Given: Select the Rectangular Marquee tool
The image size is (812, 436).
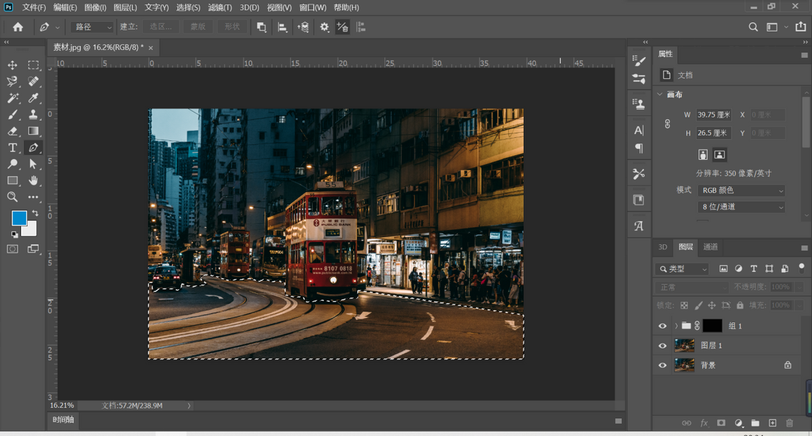Looking at the screenshot, I should (33, 65).
